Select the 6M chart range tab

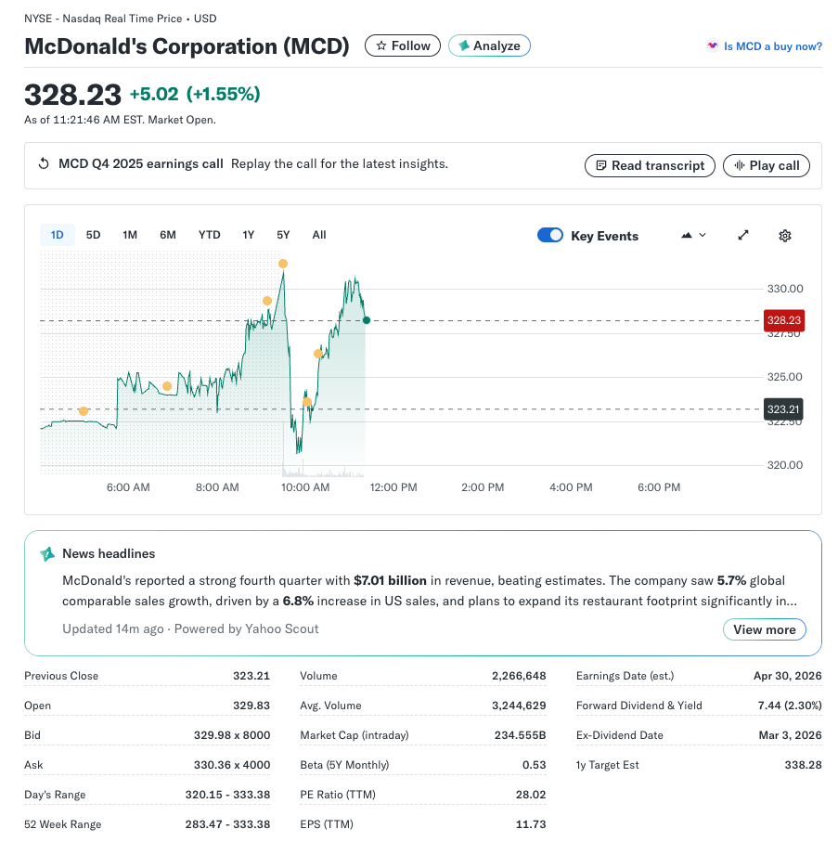(x=168, y=235)
